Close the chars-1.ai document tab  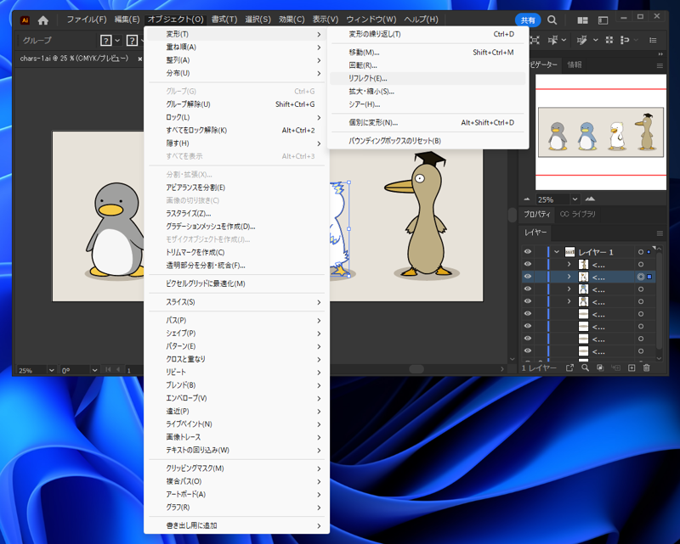pyautogui.click(x=139, y=59)
